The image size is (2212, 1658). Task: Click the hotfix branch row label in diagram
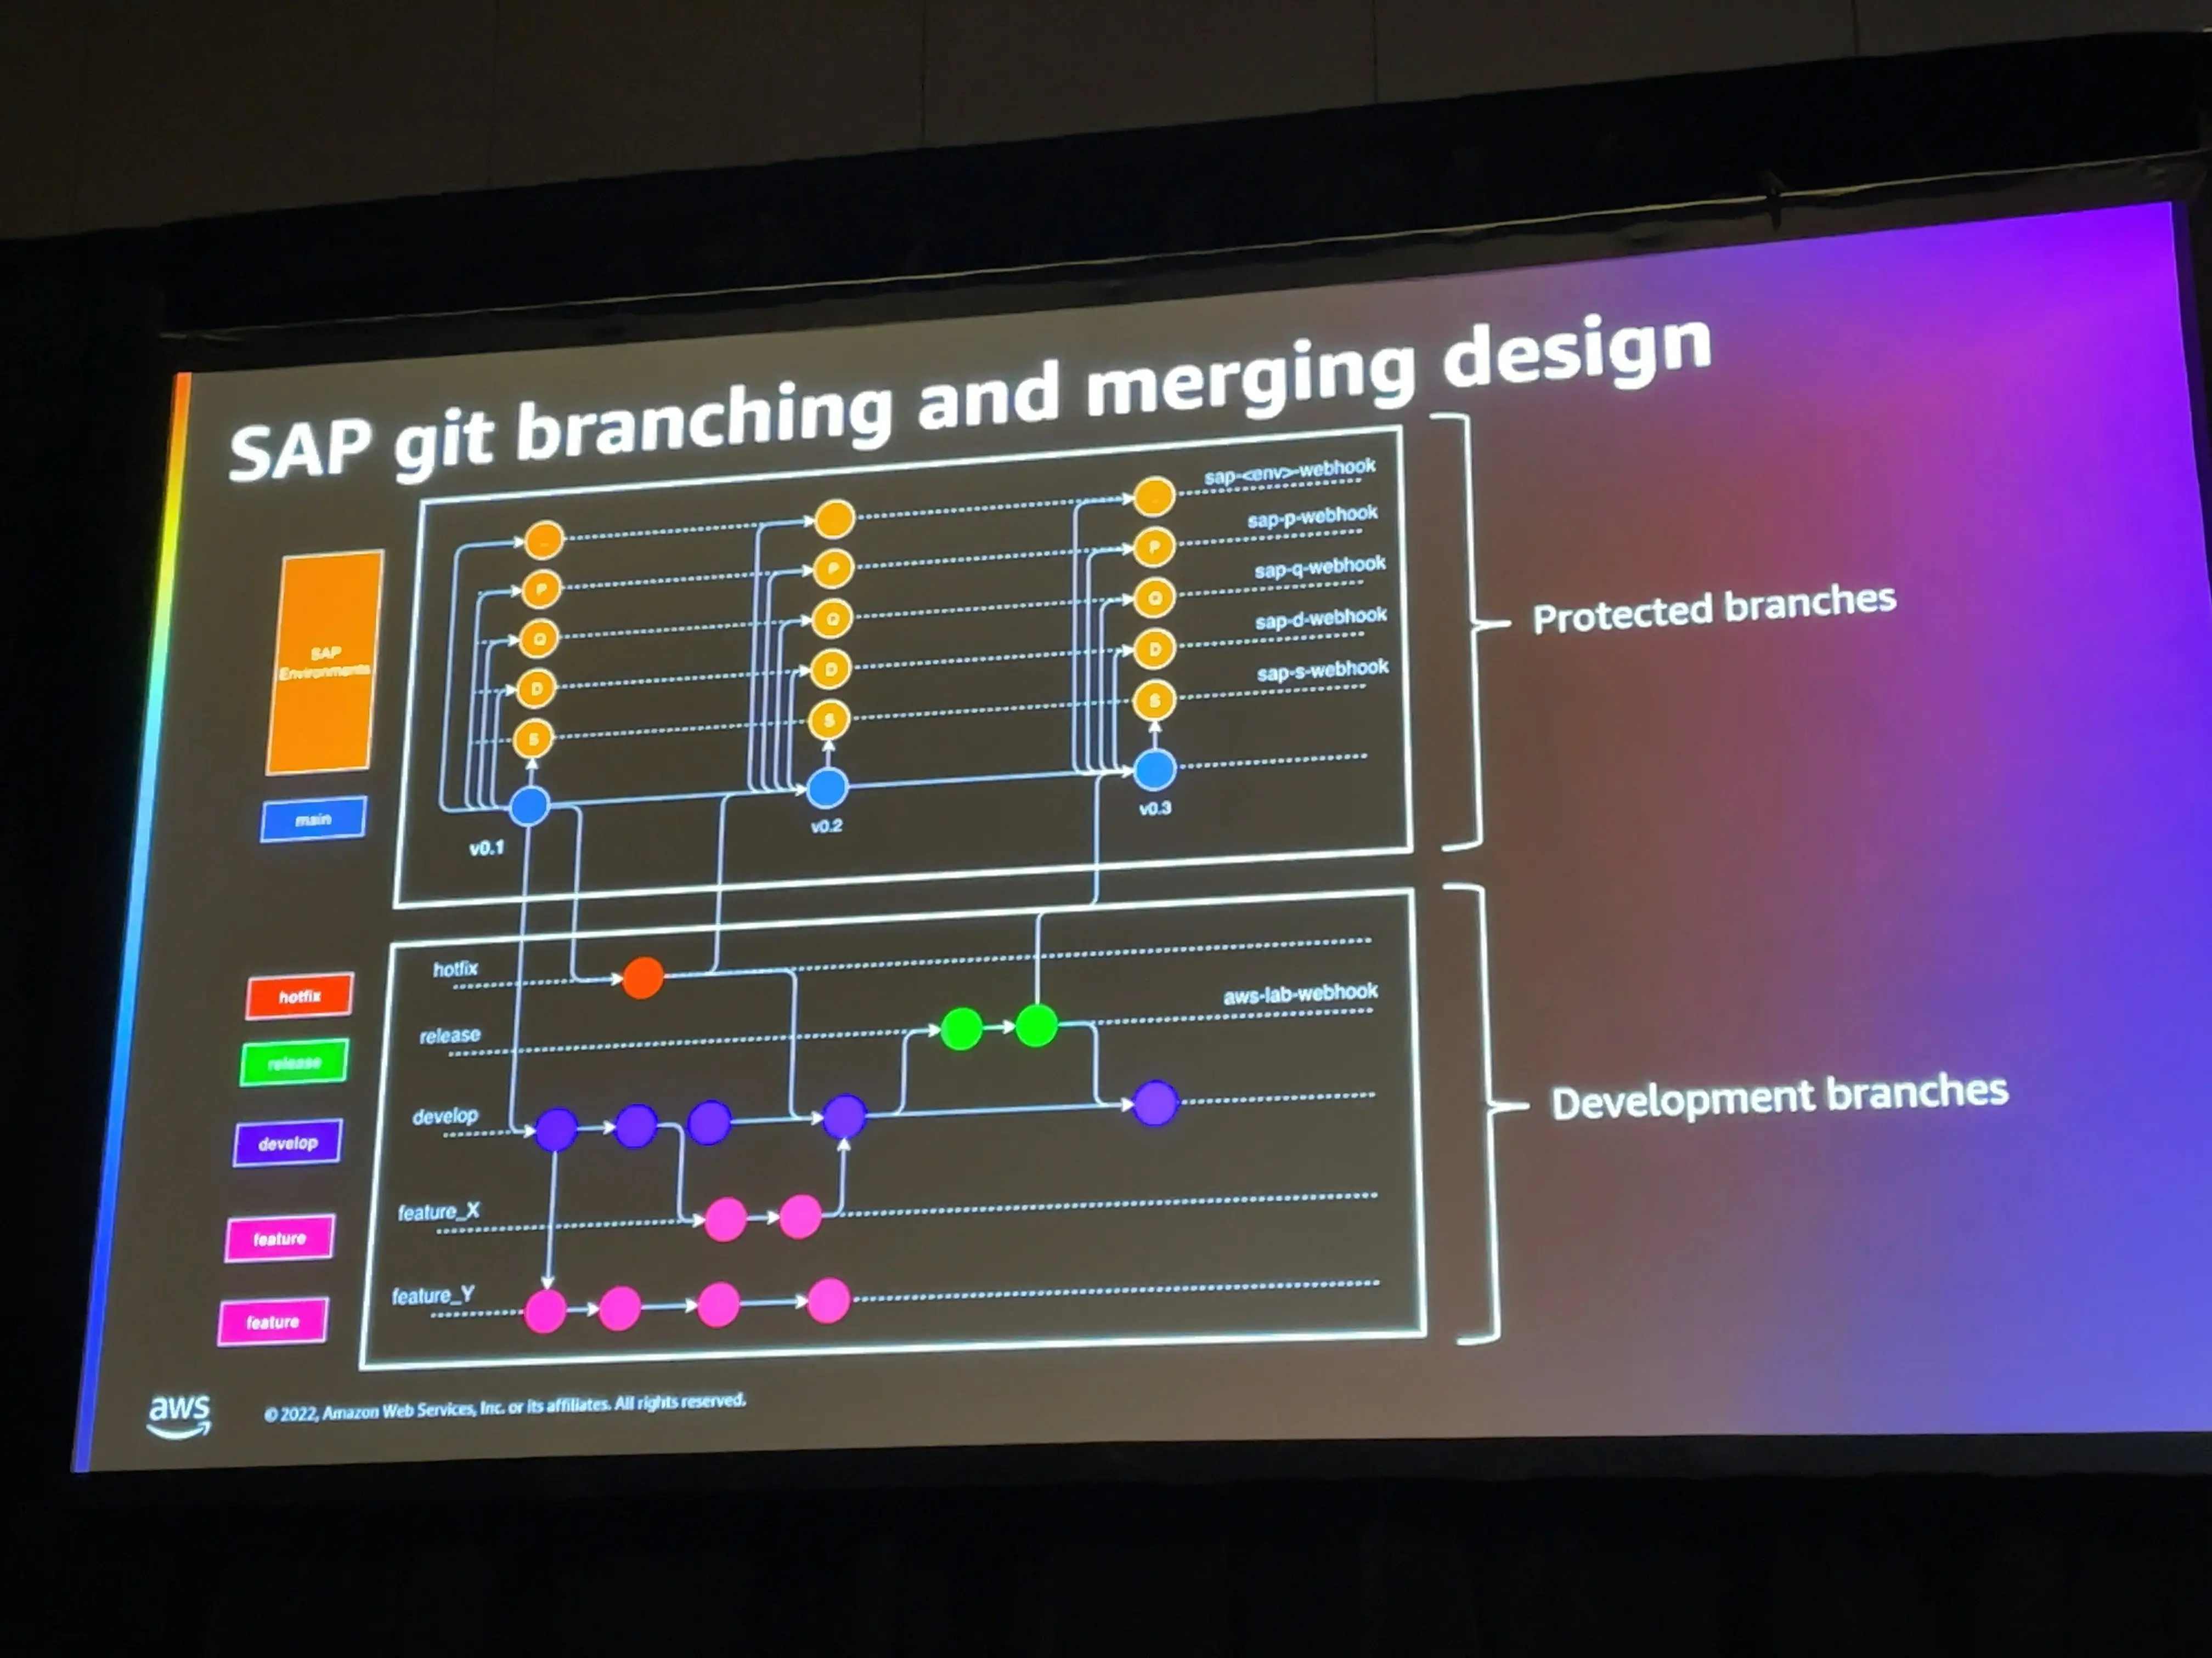click(x=455, y=968)
